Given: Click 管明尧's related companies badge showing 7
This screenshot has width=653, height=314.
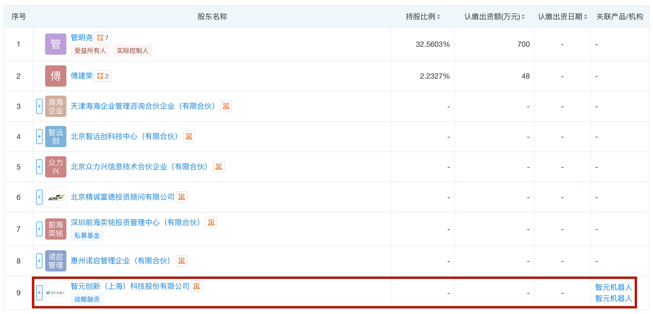Looking at the screenshot, I should 103,38.
